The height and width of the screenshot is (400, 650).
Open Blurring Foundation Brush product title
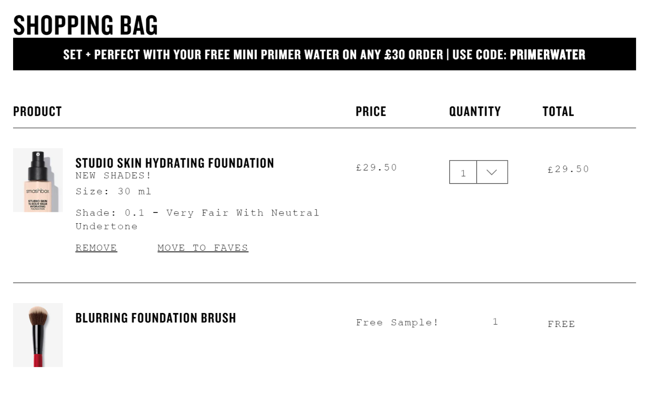pyautogui.click(x=156, y=318)
